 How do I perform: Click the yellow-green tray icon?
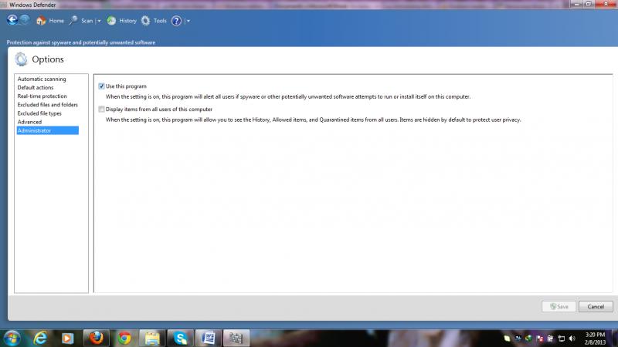point(508,339)
